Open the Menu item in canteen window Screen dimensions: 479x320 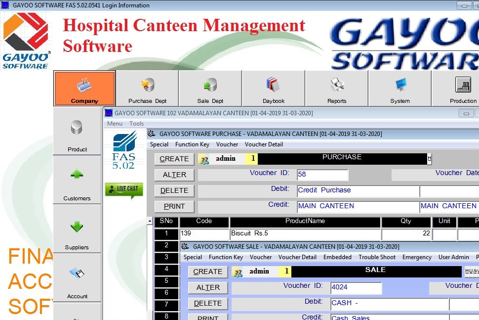click(x=115, y=124)
